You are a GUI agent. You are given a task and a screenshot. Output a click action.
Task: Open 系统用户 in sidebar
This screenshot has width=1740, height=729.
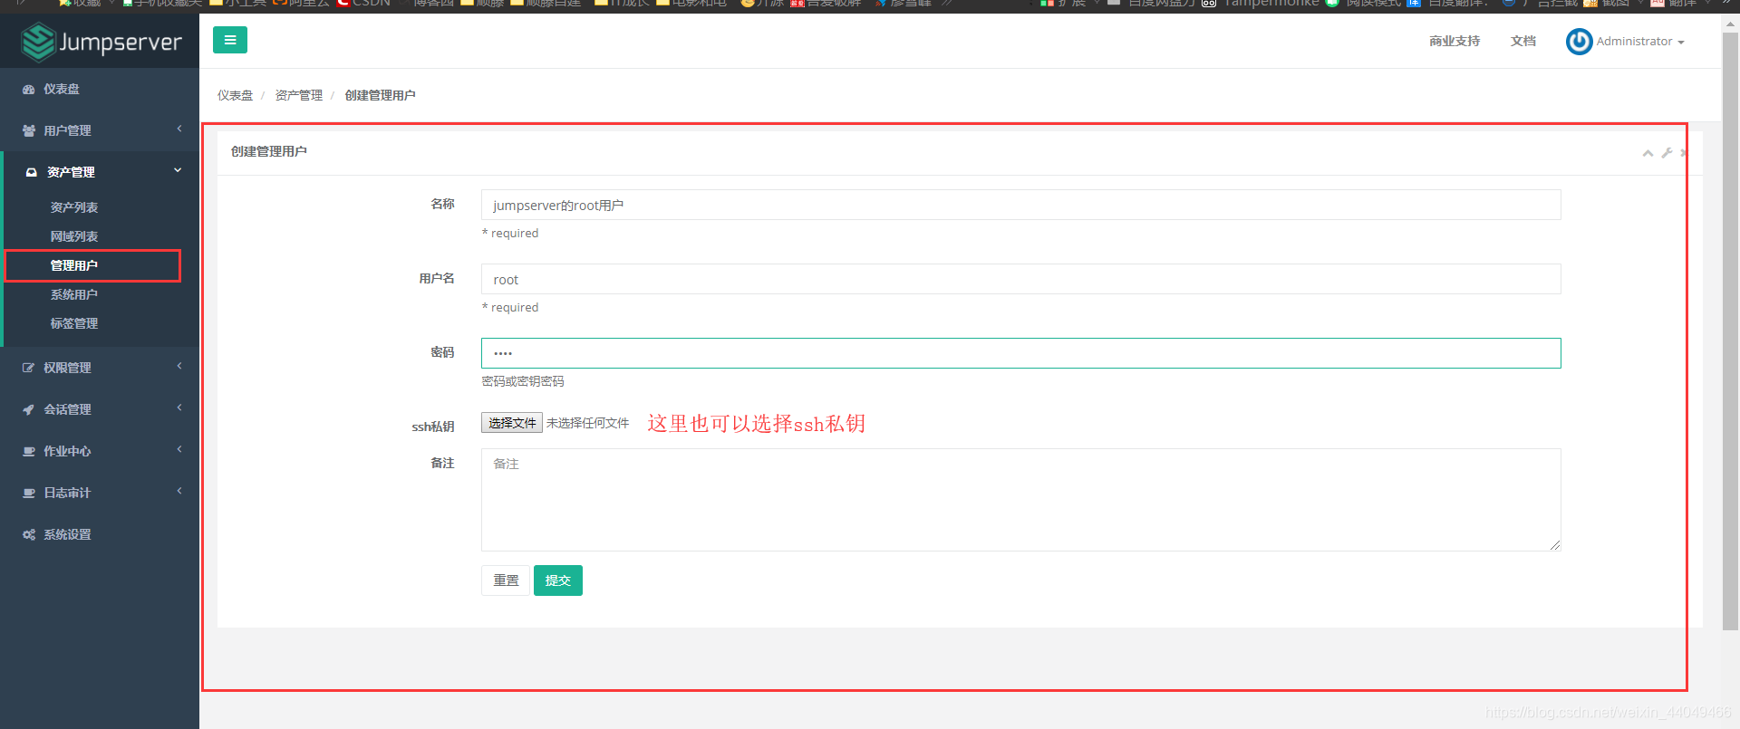point(74,294)
